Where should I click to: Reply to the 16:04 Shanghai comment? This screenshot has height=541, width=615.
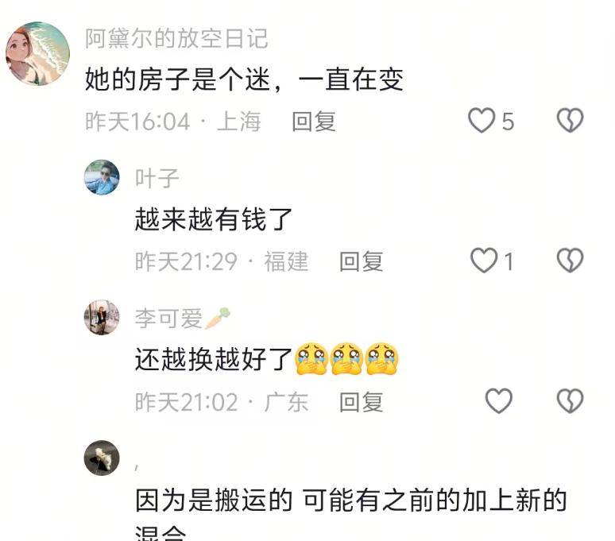pyautogui.click(x=314, y=121)
